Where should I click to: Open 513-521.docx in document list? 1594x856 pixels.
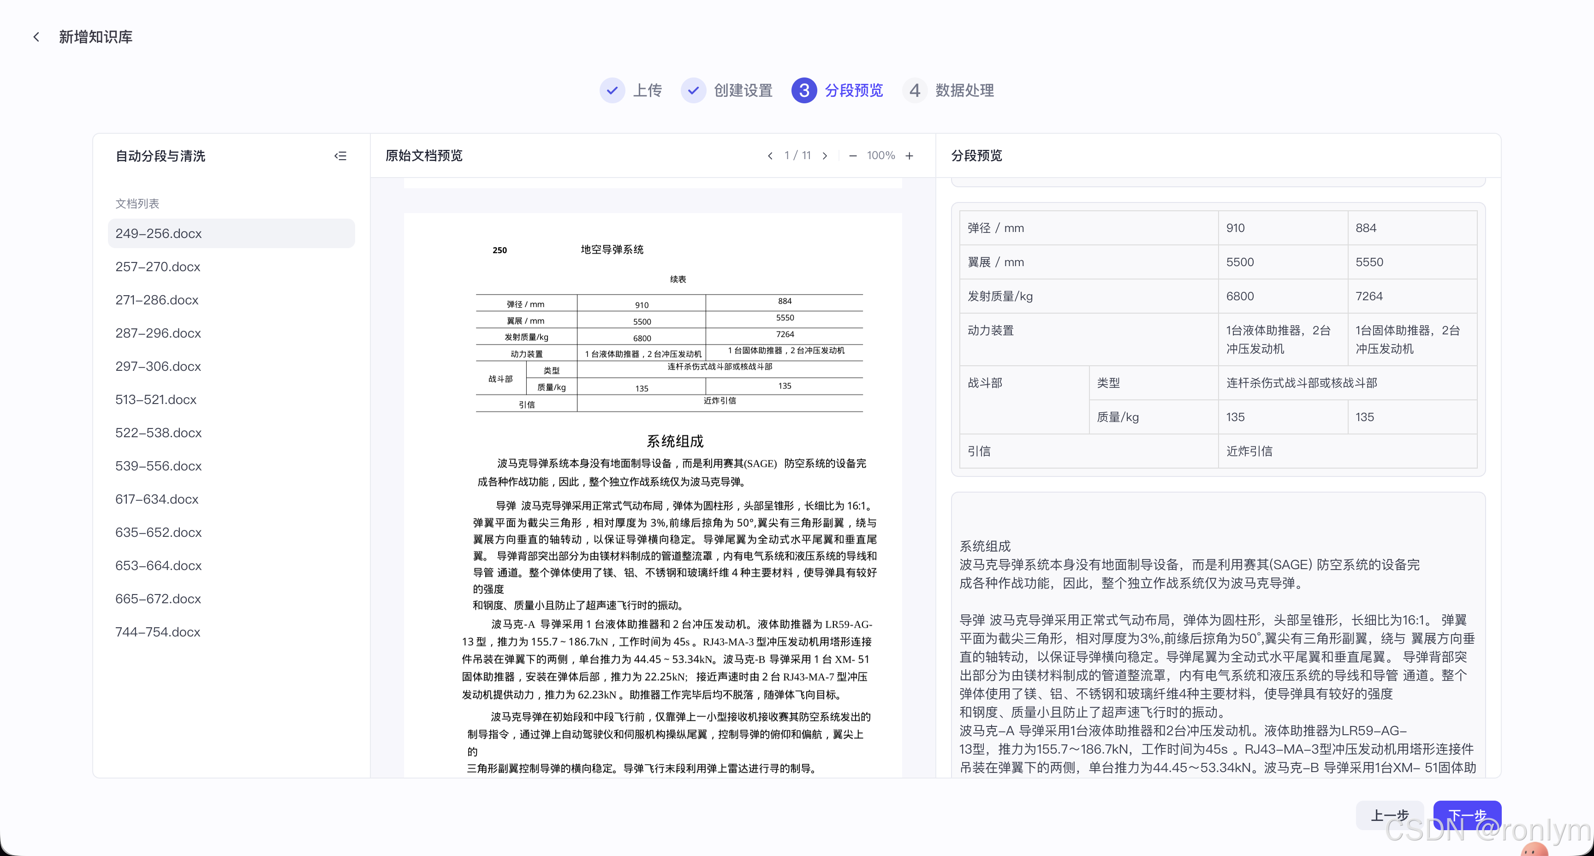pyautogui.click(x=232, y=400)
